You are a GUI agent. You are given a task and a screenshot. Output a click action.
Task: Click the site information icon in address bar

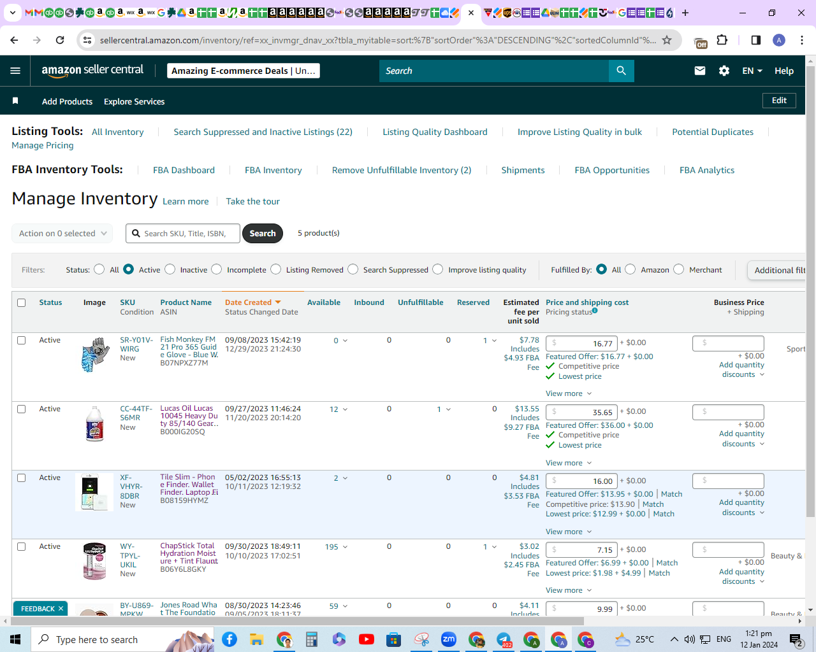[87, 40]
